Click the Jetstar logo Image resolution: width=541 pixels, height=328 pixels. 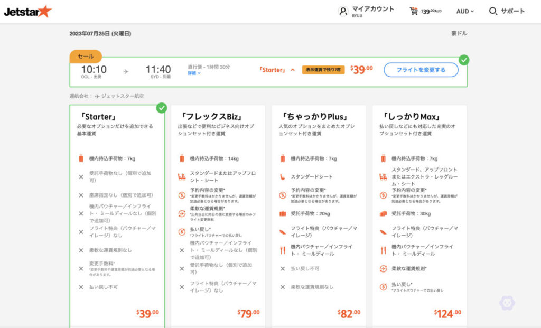click(29, 12)
